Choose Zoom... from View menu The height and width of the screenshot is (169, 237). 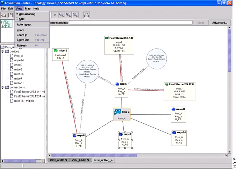[32, 30]
